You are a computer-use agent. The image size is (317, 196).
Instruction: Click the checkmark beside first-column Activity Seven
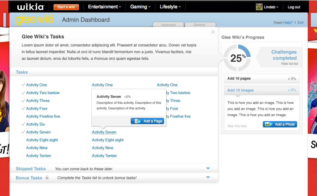click(23, 132)
